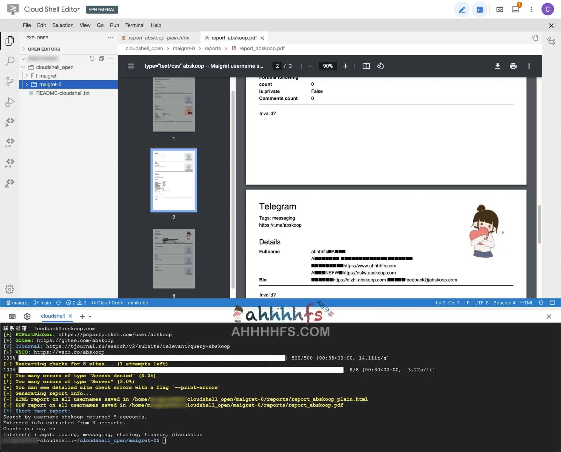Toggle the Open Terminal button in header

479,10
